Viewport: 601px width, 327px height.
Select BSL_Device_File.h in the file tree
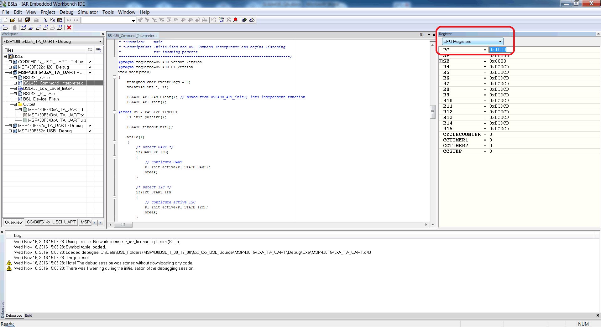[x=41, y=99]
